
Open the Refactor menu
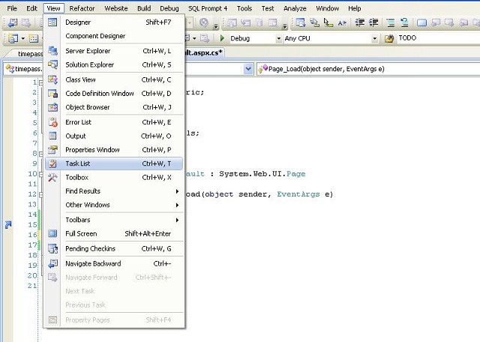click(x=82, y=8)
